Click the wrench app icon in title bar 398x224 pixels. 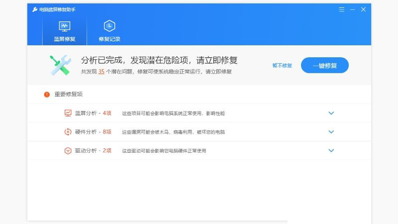pos(35,9)
